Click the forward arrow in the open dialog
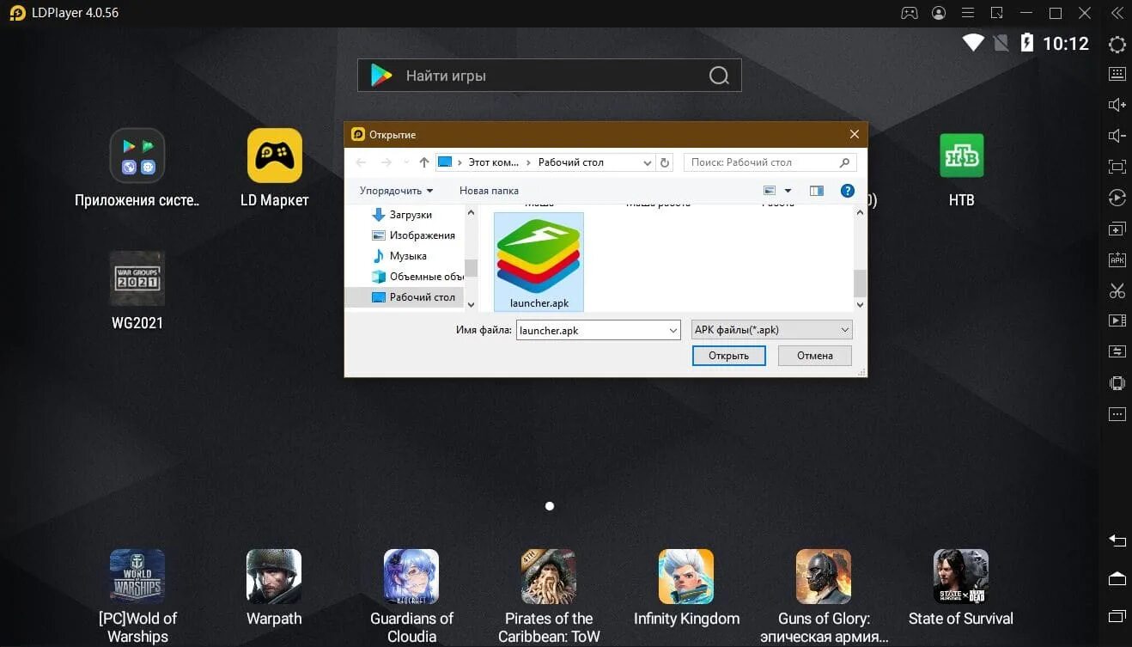This screenshot has height=647, width=1132. tap(386, 162)
